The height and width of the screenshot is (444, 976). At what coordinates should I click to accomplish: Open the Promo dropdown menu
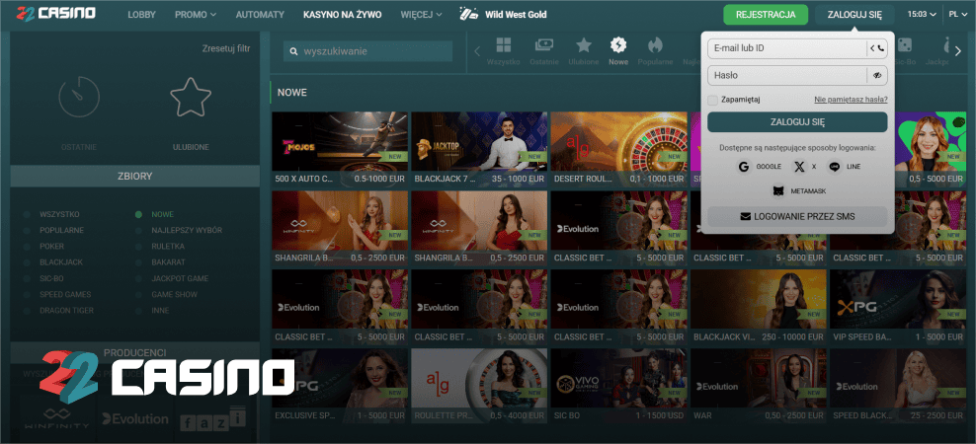point(196,14)
